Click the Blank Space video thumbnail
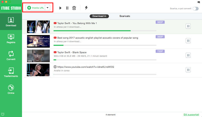The height and width of the screenshot is (117, 202). (38, 56)
